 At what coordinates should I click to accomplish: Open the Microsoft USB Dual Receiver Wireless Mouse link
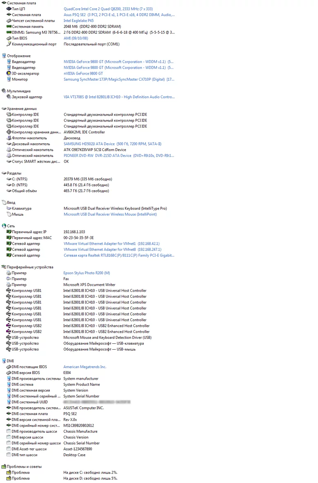[x=110, y=214]
